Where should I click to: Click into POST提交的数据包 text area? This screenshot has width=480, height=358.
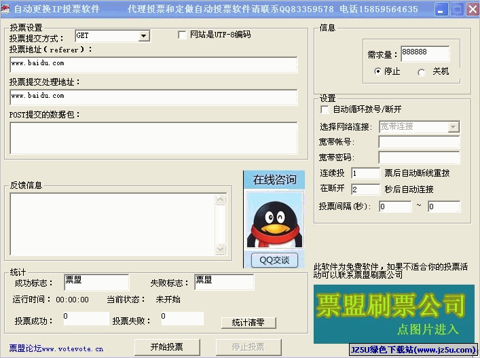coord(153,138)
